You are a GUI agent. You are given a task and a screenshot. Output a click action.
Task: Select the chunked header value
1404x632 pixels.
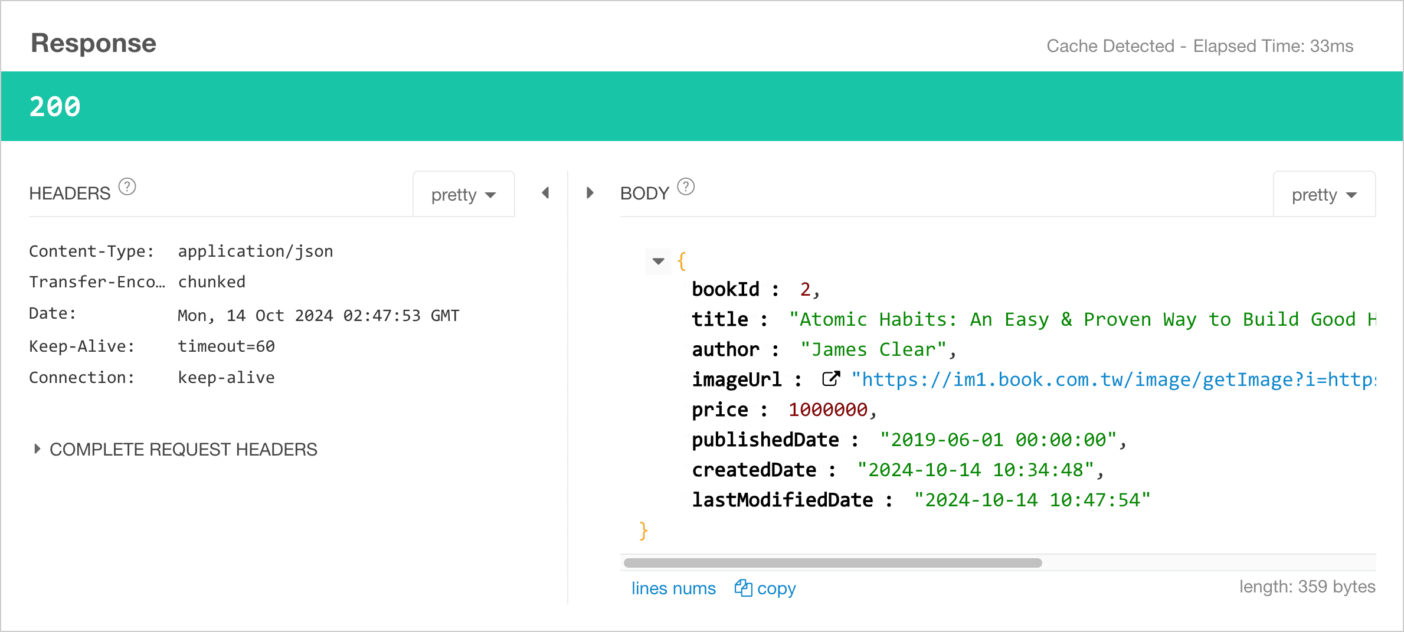pos(212,282)
